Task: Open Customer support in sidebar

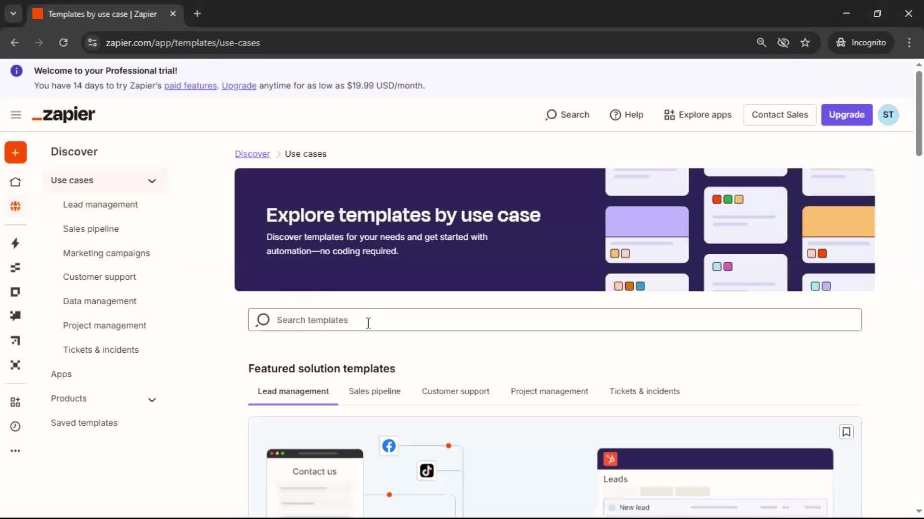Action: tap(99, 277)
